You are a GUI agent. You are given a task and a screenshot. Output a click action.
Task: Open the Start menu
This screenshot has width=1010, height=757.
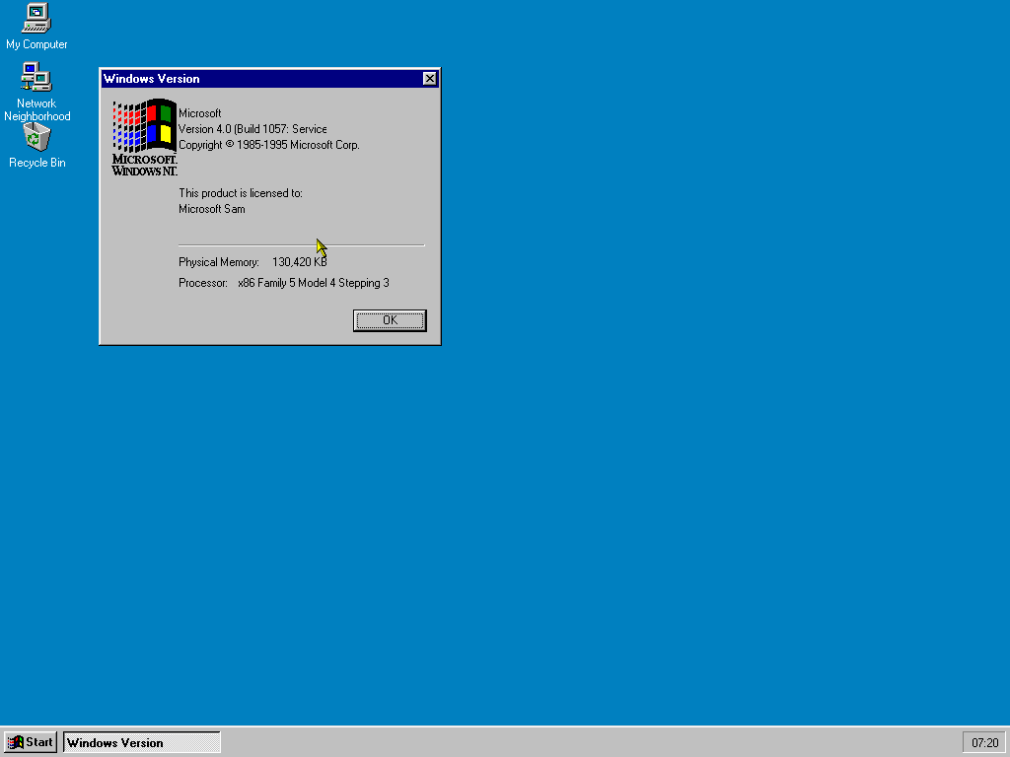(x=31, y=742)
